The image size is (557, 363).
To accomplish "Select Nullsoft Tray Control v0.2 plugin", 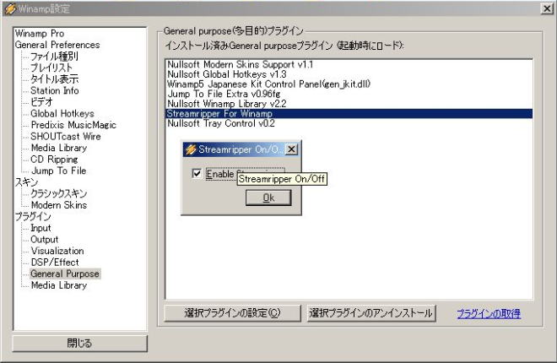I will pos(349,123).
